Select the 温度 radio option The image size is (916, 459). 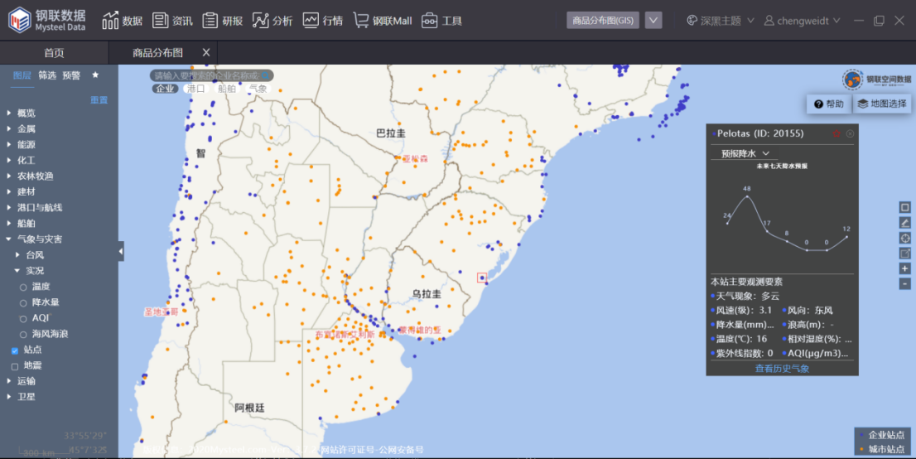[x=23, y=287]
